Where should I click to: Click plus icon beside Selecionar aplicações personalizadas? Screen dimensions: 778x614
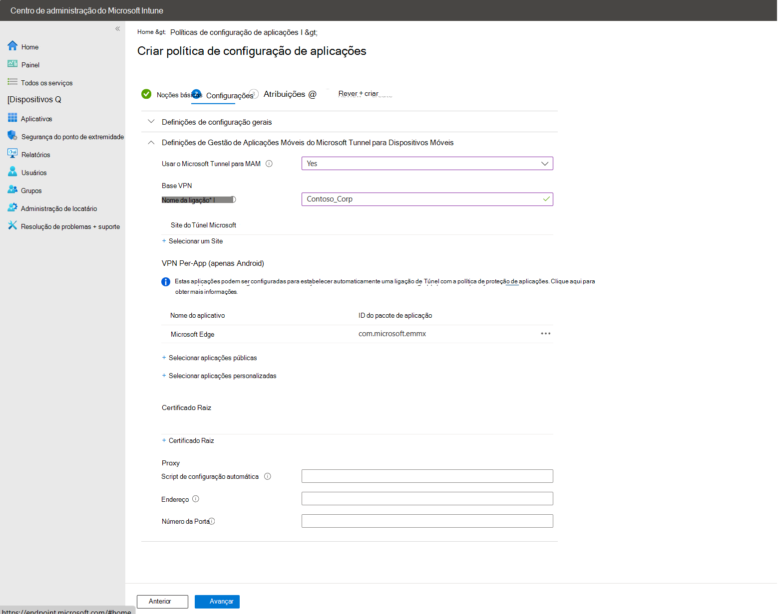tap(164, 376)
